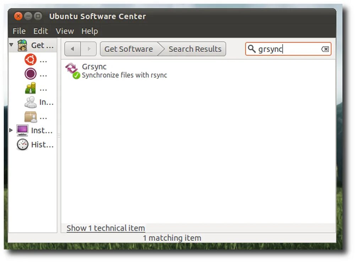The width and height of the screenshot is (355, 262).
Task: Select the money stack purchase source
Action: (x=30, y=88)
